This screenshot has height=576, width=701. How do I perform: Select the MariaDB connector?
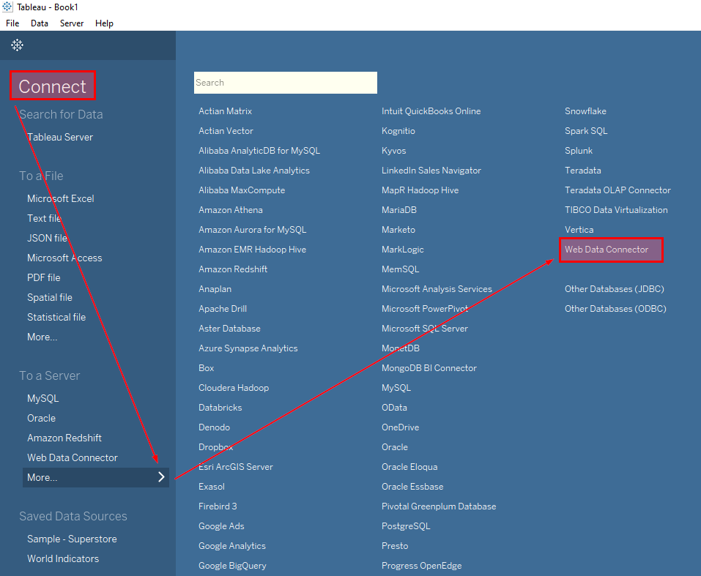[x=398, y=209]
